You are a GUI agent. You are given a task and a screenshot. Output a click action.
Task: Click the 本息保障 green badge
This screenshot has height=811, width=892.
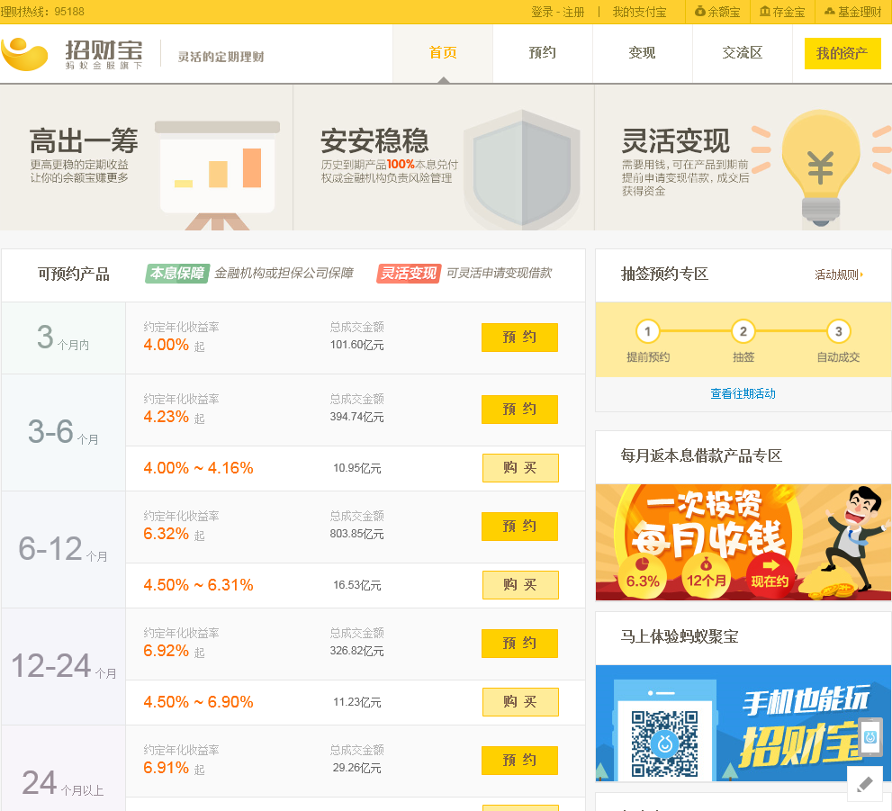point(177,274)
